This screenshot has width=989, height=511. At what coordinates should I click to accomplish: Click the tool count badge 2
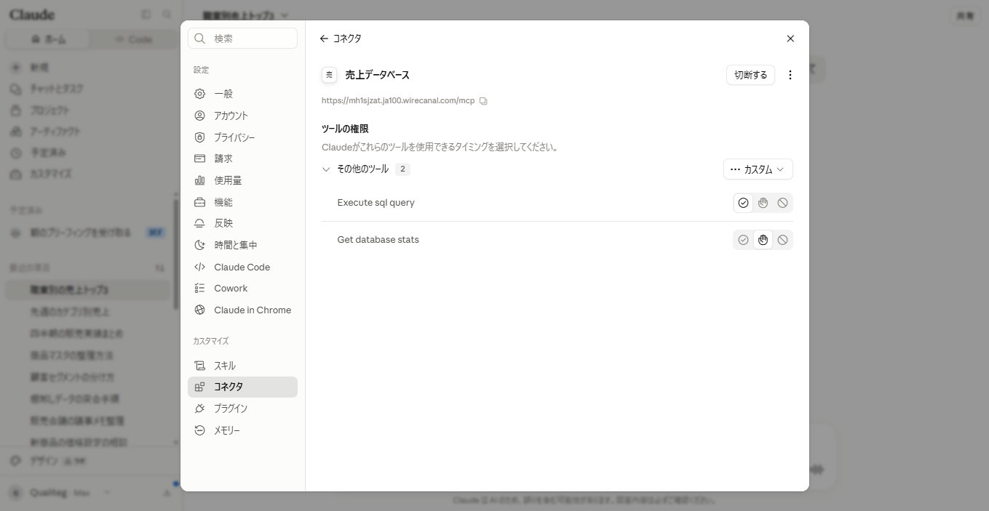[402, 169]
